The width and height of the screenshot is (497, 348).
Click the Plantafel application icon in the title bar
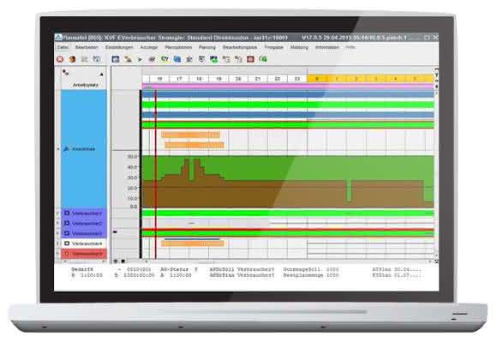tap(58, 38)
